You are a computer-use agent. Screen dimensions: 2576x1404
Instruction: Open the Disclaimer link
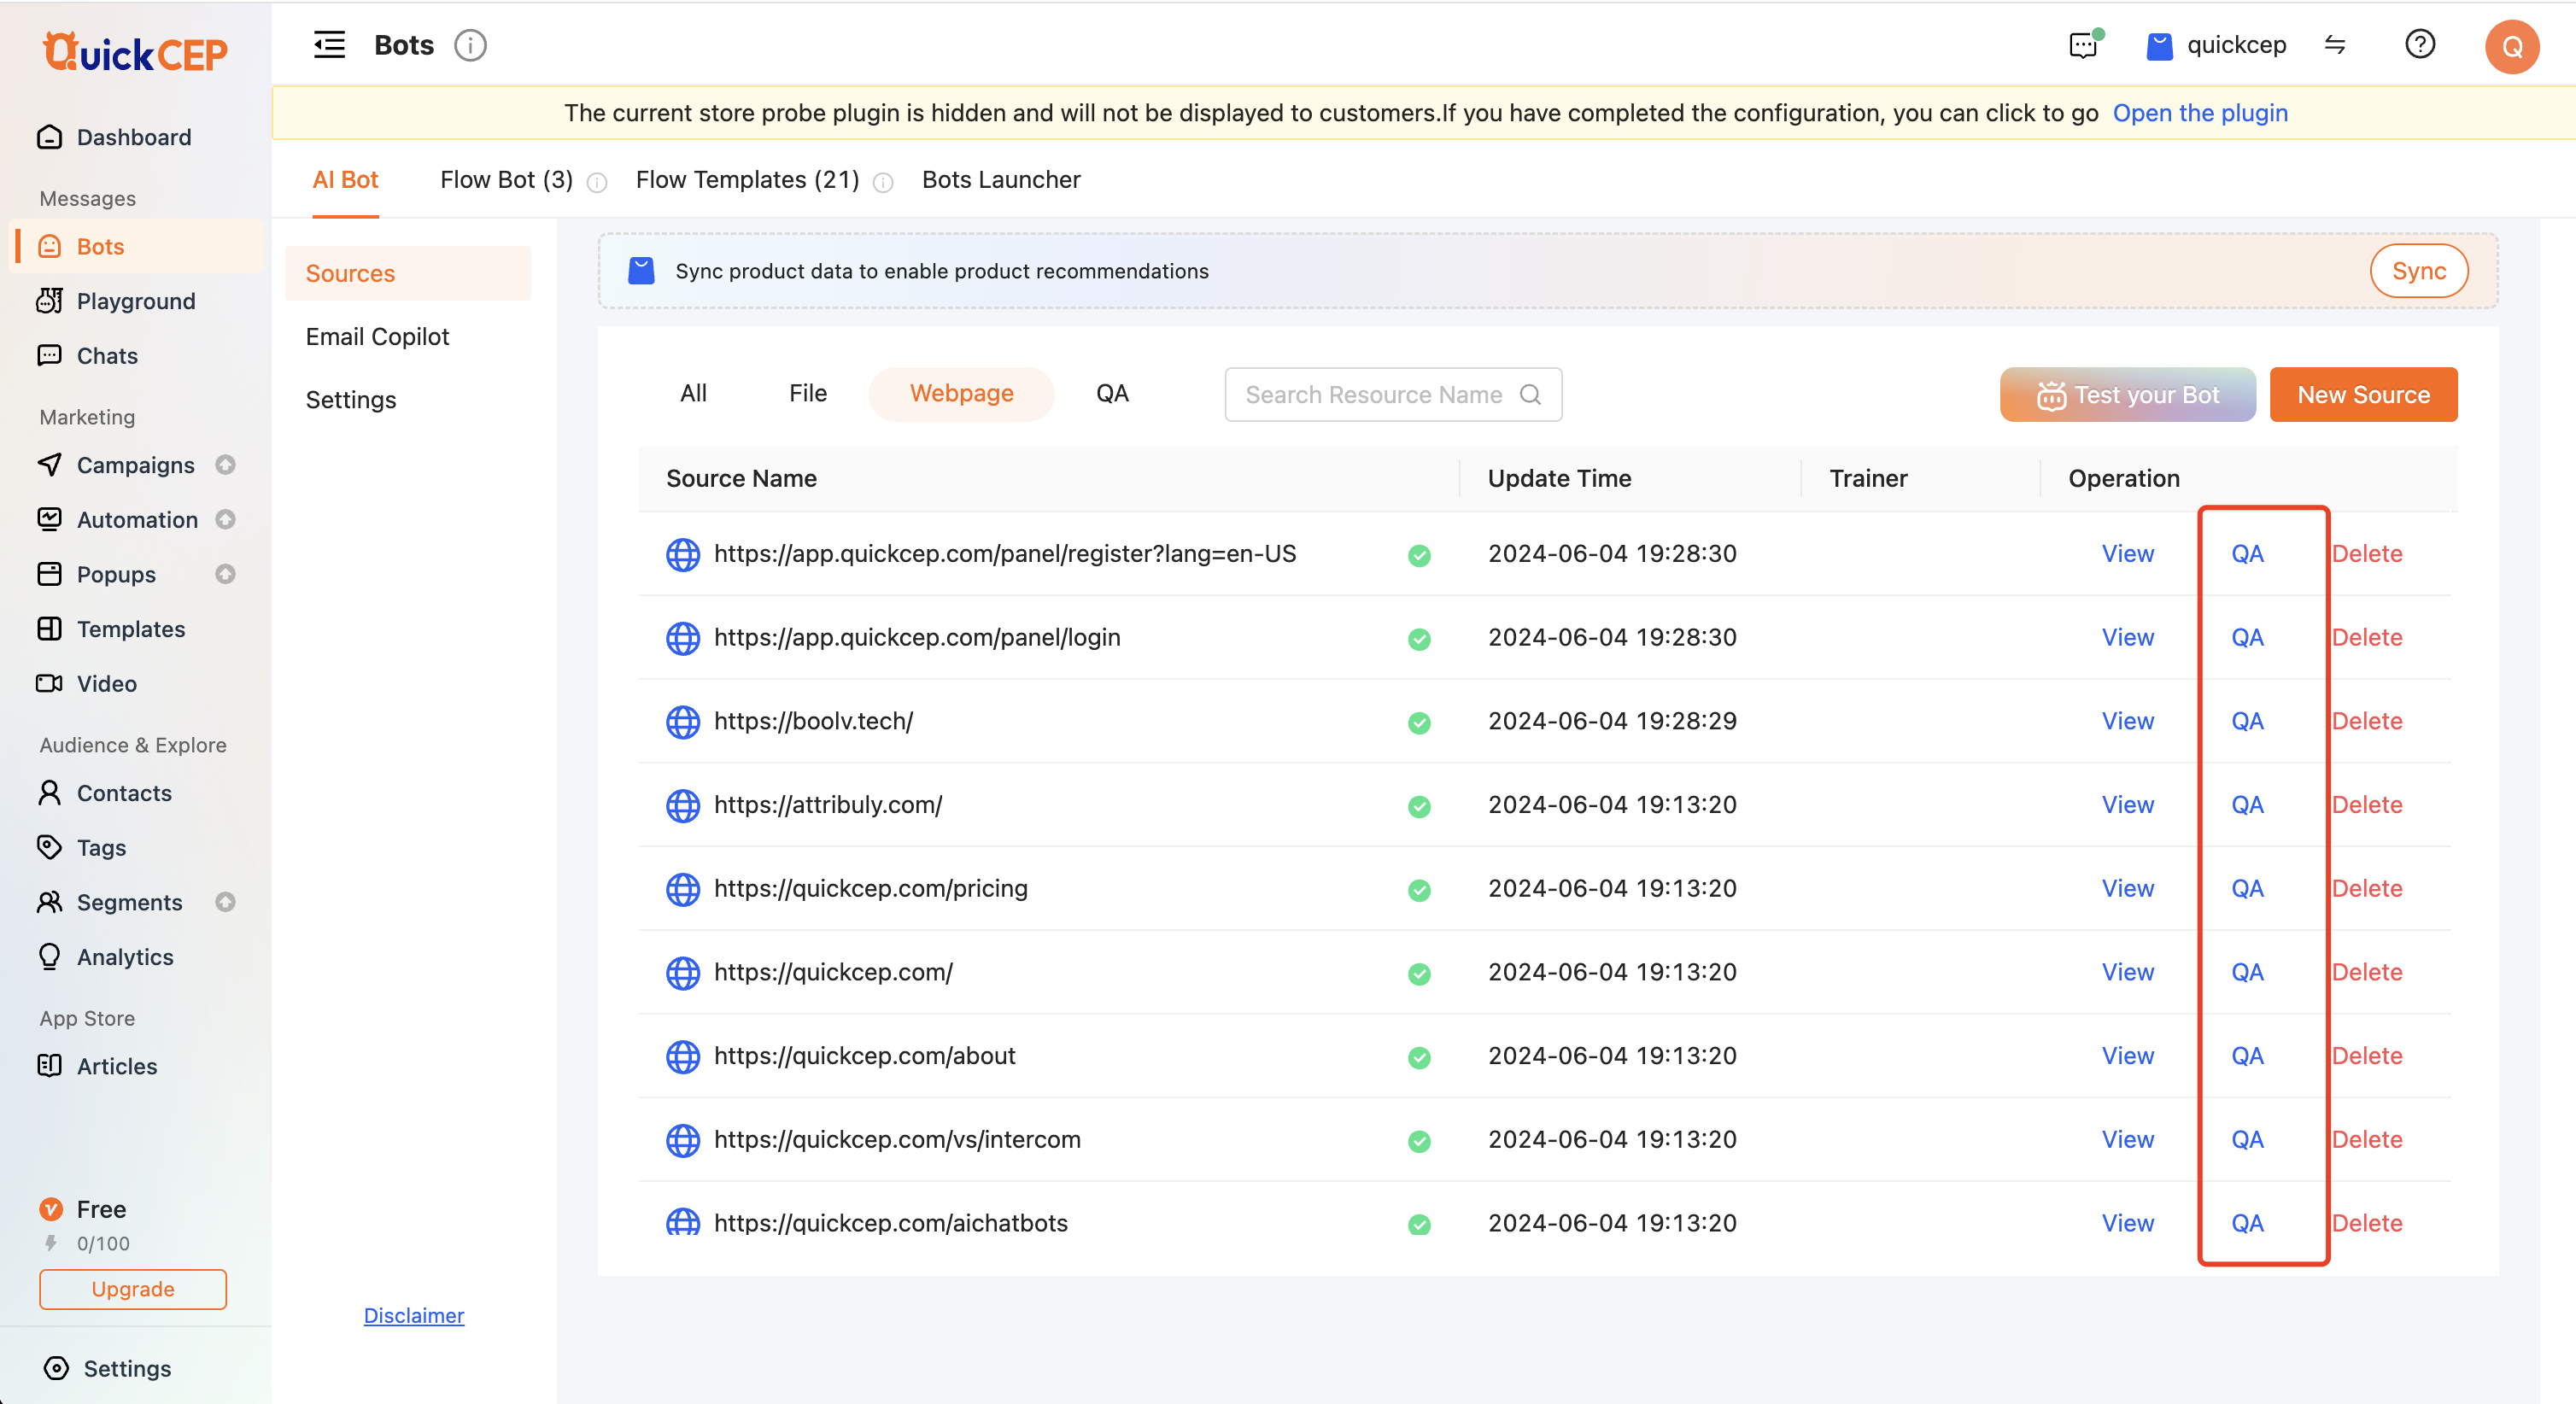pyautogui.click(x=414, y=1315)
